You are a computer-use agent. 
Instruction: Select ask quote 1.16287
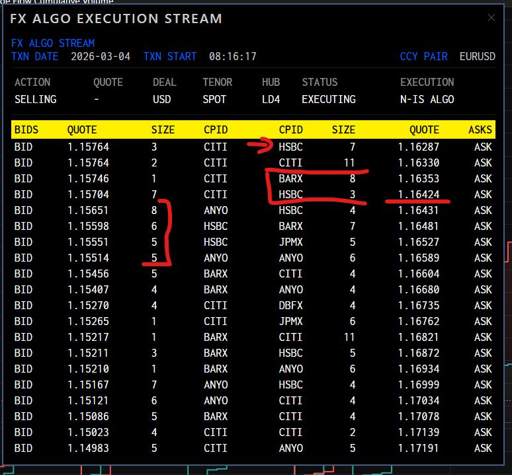[x=418, y=147]
